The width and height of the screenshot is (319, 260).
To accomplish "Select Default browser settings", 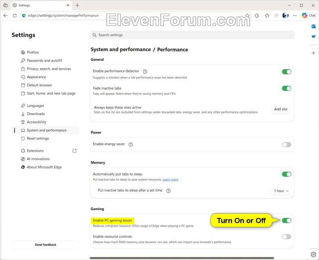I will tap(46, 85).
